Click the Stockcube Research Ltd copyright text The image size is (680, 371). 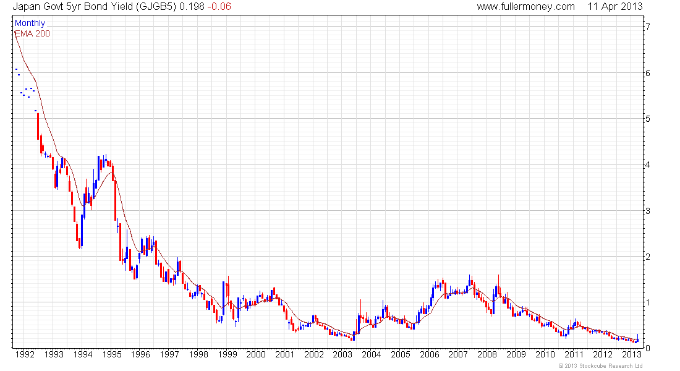[600, 366]
